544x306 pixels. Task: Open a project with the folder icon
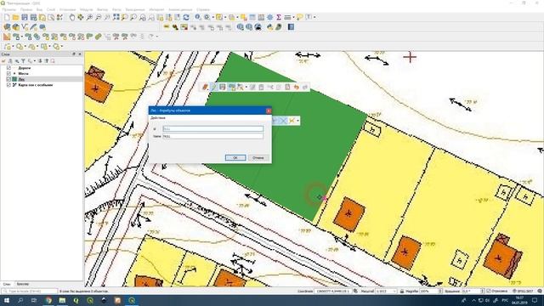tap(15, 17)
